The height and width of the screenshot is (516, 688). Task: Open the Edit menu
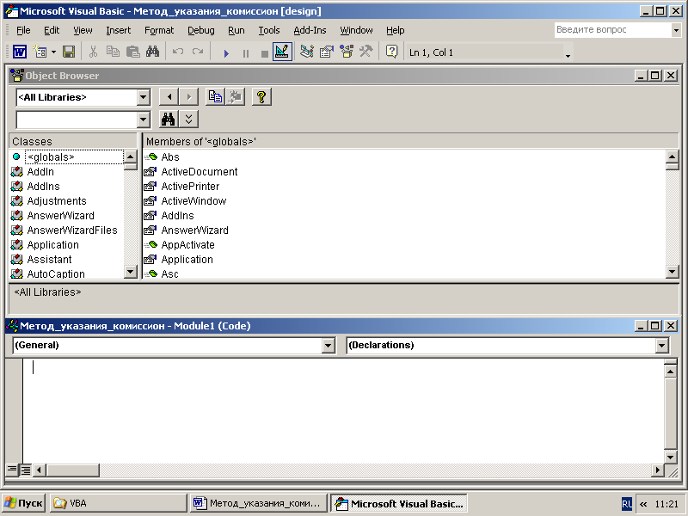(52, 30)
